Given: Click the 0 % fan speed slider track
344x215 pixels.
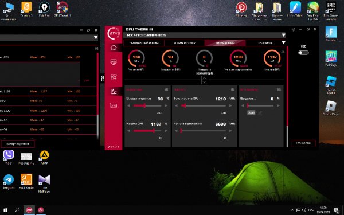Looking at the screenshot, I should [x=260, y=105].
